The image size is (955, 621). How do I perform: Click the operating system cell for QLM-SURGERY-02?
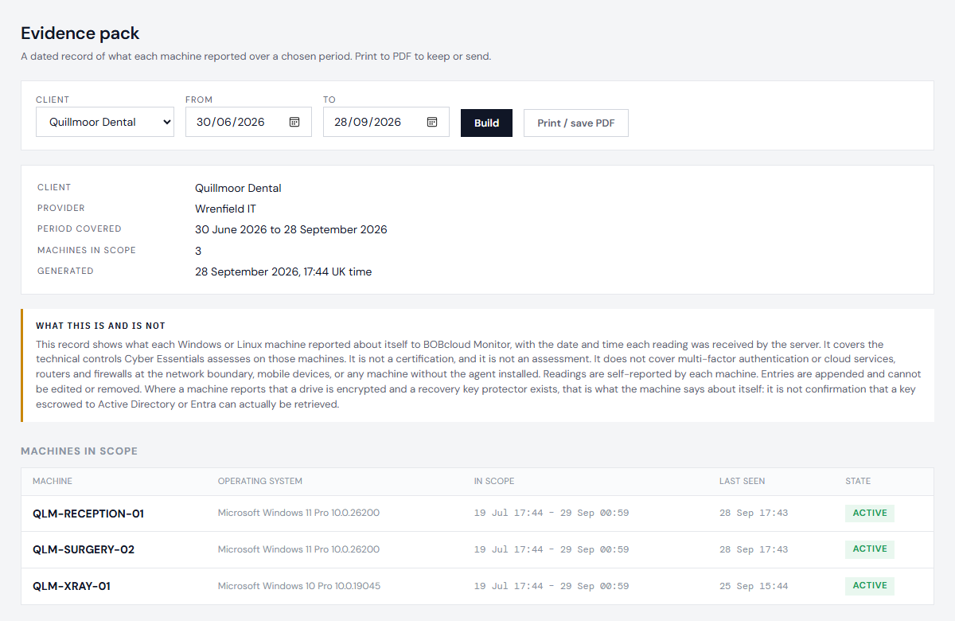pos(299,549)
